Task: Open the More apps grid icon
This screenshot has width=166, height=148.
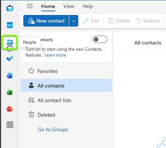Action: coord(10,125)
